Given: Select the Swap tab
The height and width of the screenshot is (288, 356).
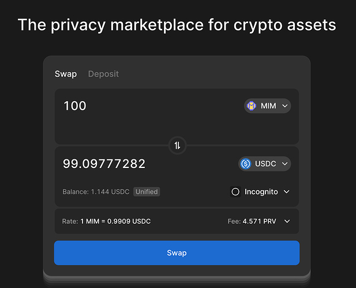Looking at the screenshot, I should coord(66,74).
